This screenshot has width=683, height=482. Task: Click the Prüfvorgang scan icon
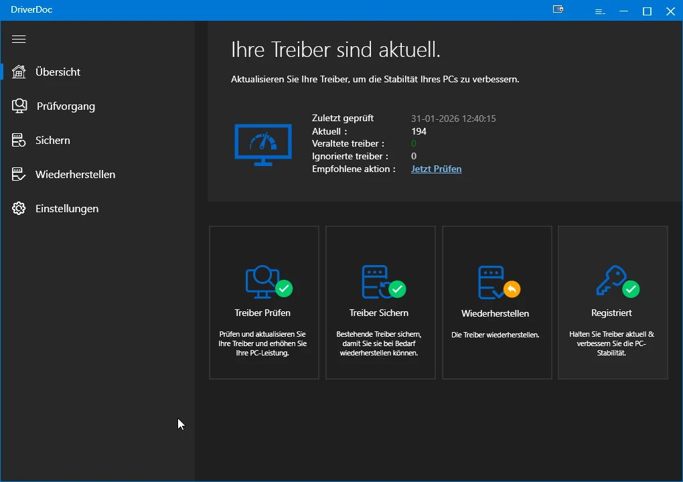tap(19, 106)
